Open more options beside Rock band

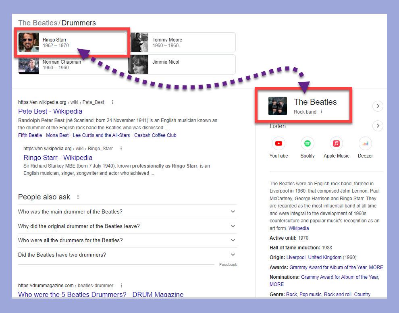coord(322,112)
